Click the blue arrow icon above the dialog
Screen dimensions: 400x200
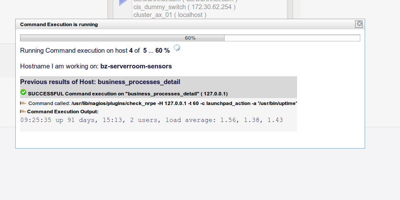(x=123, y=3)
